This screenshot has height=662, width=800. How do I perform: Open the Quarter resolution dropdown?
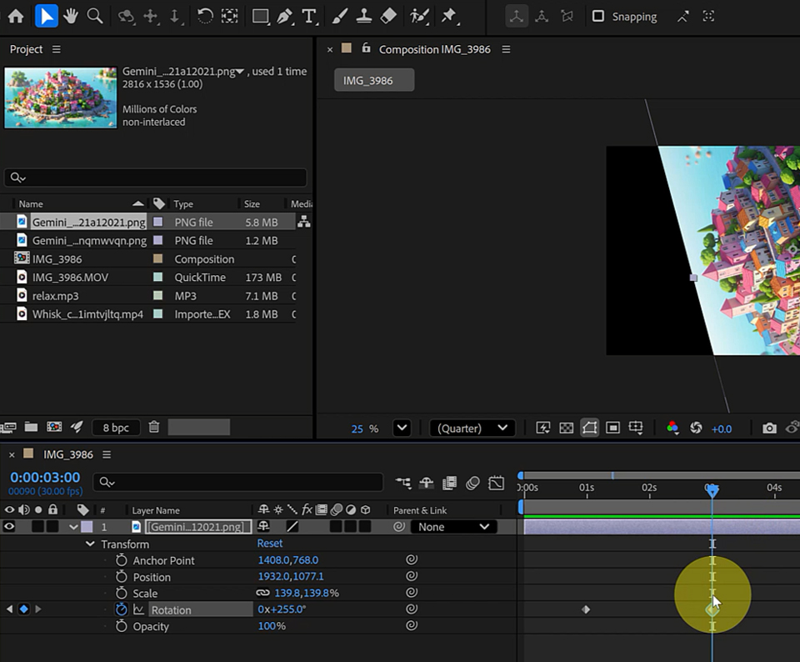(x=472, y=429)
